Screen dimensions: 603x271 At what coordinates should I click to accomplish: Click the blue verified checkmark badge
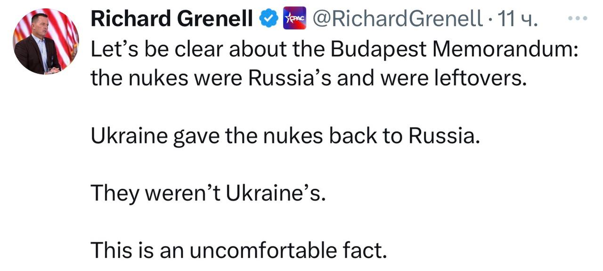point(268,19)
